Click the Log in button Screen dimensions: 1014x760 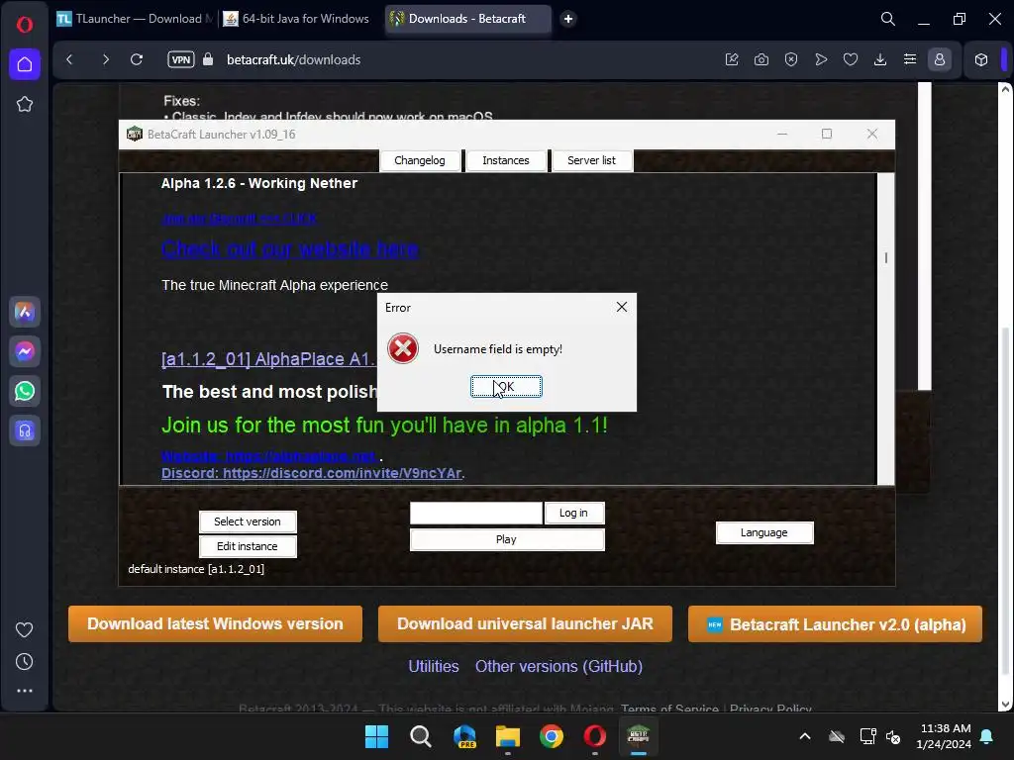(573, 514)
